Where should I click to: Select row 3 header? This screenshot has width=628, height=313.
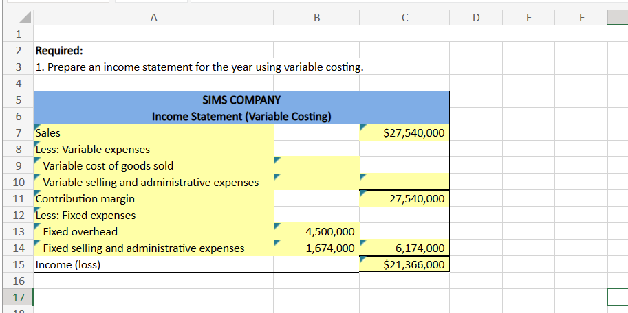coord(18,67)
